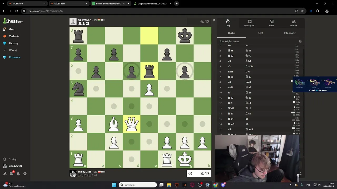
Task: Click the chess.com address bar
Action: click(158, 11)
